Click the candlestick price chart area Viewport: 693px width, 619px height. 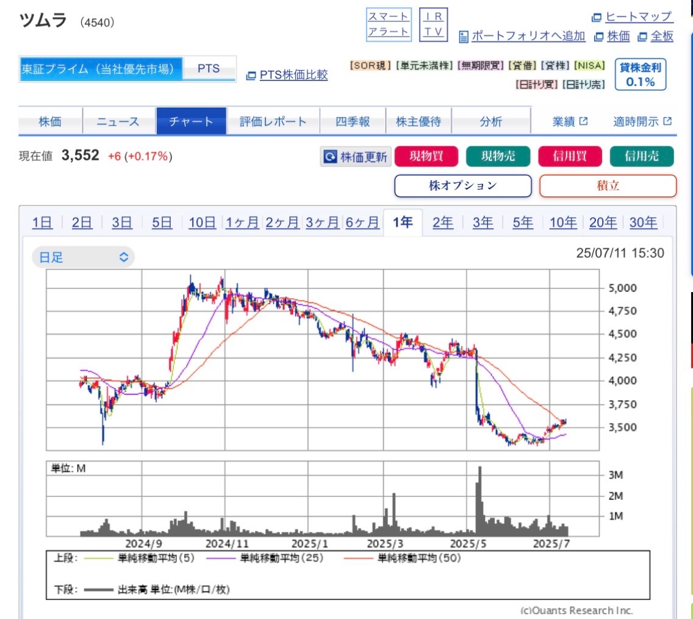tap(323, 360)
